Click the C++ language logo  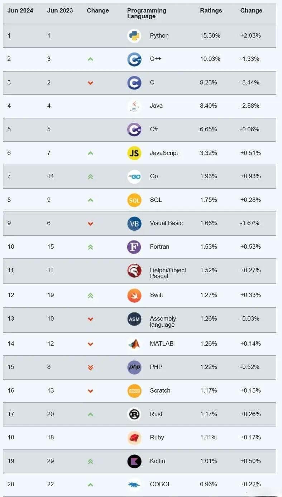(x=134, y=59)
